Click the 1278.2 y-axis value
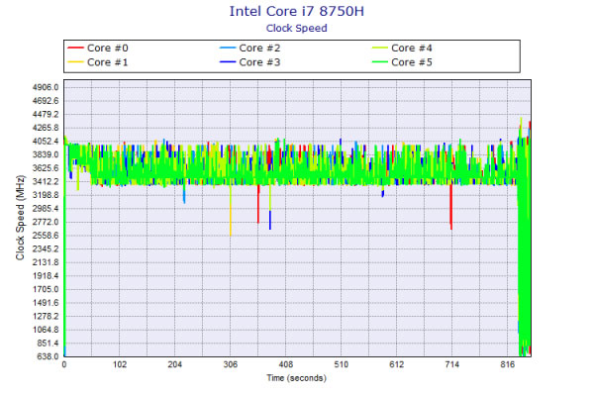The width and height of the screenshot is (594, 396). [46, 316]
